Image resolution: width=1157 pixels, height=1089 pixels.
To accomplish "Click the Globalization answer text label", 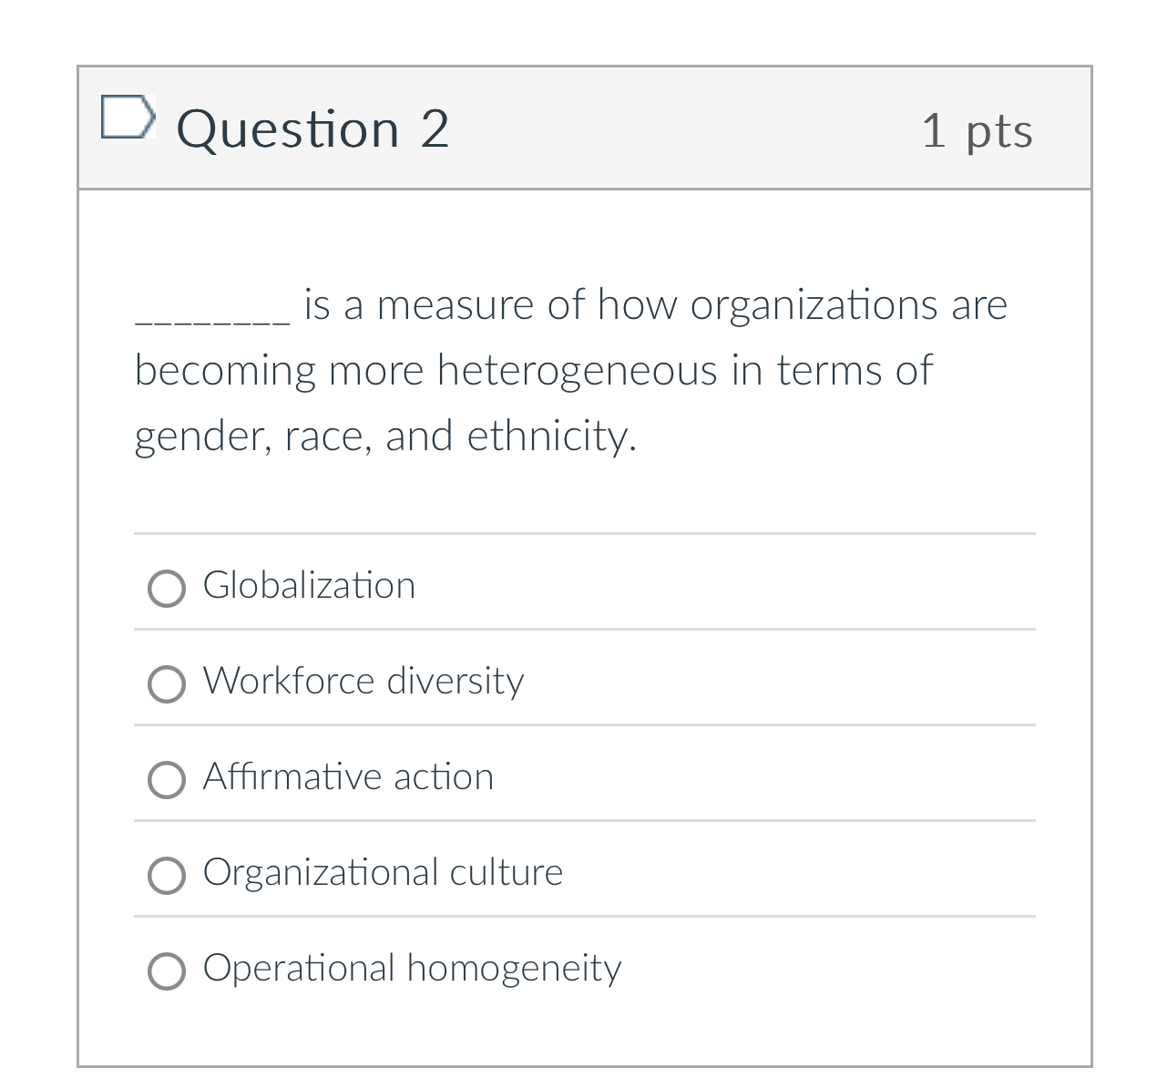I will 310,586.
